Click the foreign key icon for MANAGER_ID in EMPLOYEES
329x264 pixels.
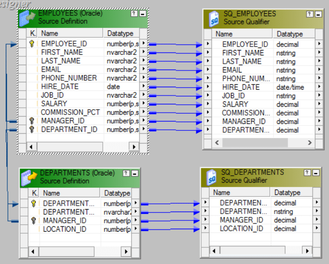point(32,121)
